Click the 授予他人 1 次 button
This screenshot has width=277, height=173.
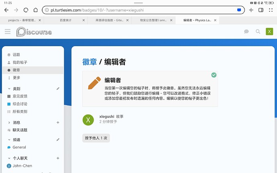[x=96, y=138]
